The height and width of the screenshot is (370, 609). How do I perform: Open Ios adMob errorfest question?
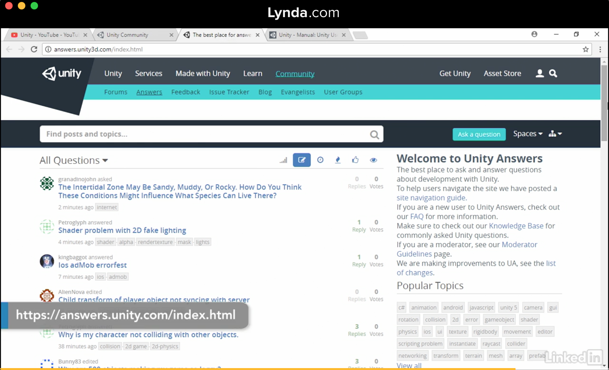92,265
